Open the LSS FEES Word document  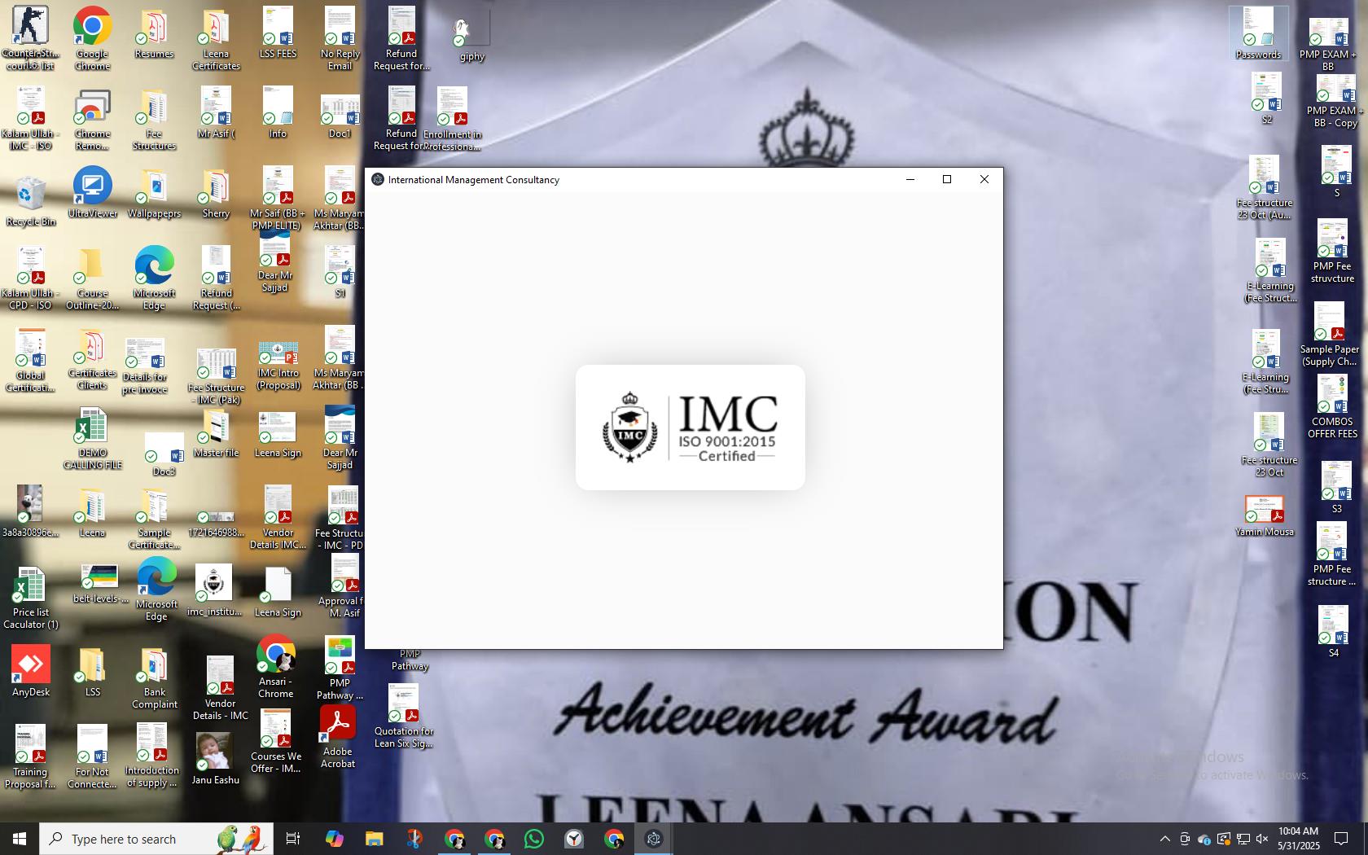278,33
